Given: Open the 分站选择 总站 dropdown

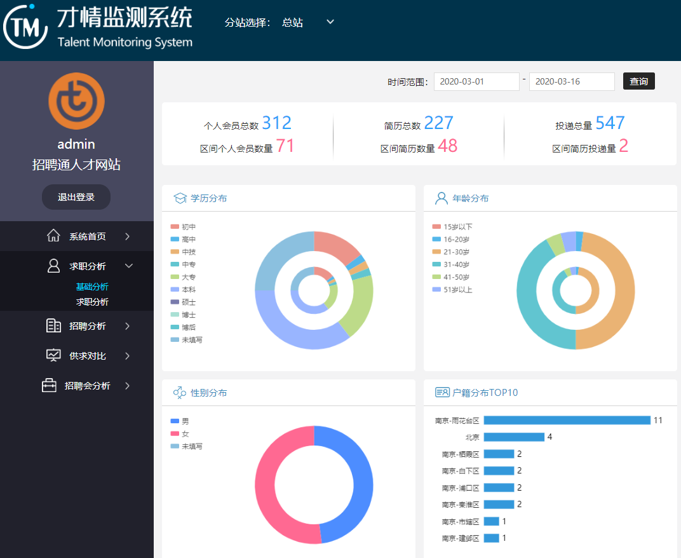Looking at the screenshot, I should coord(308,22).
